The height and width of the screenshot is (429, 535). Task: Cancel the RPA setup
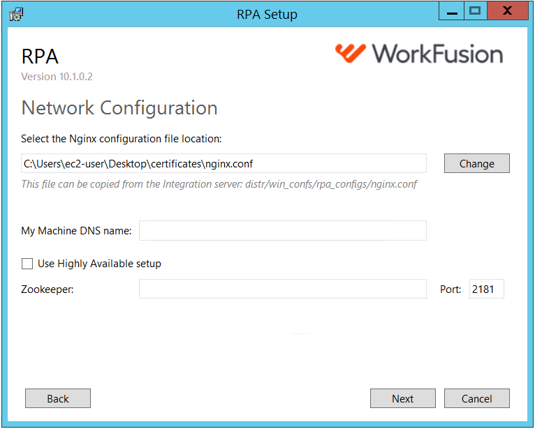click(x=476, y=398)
